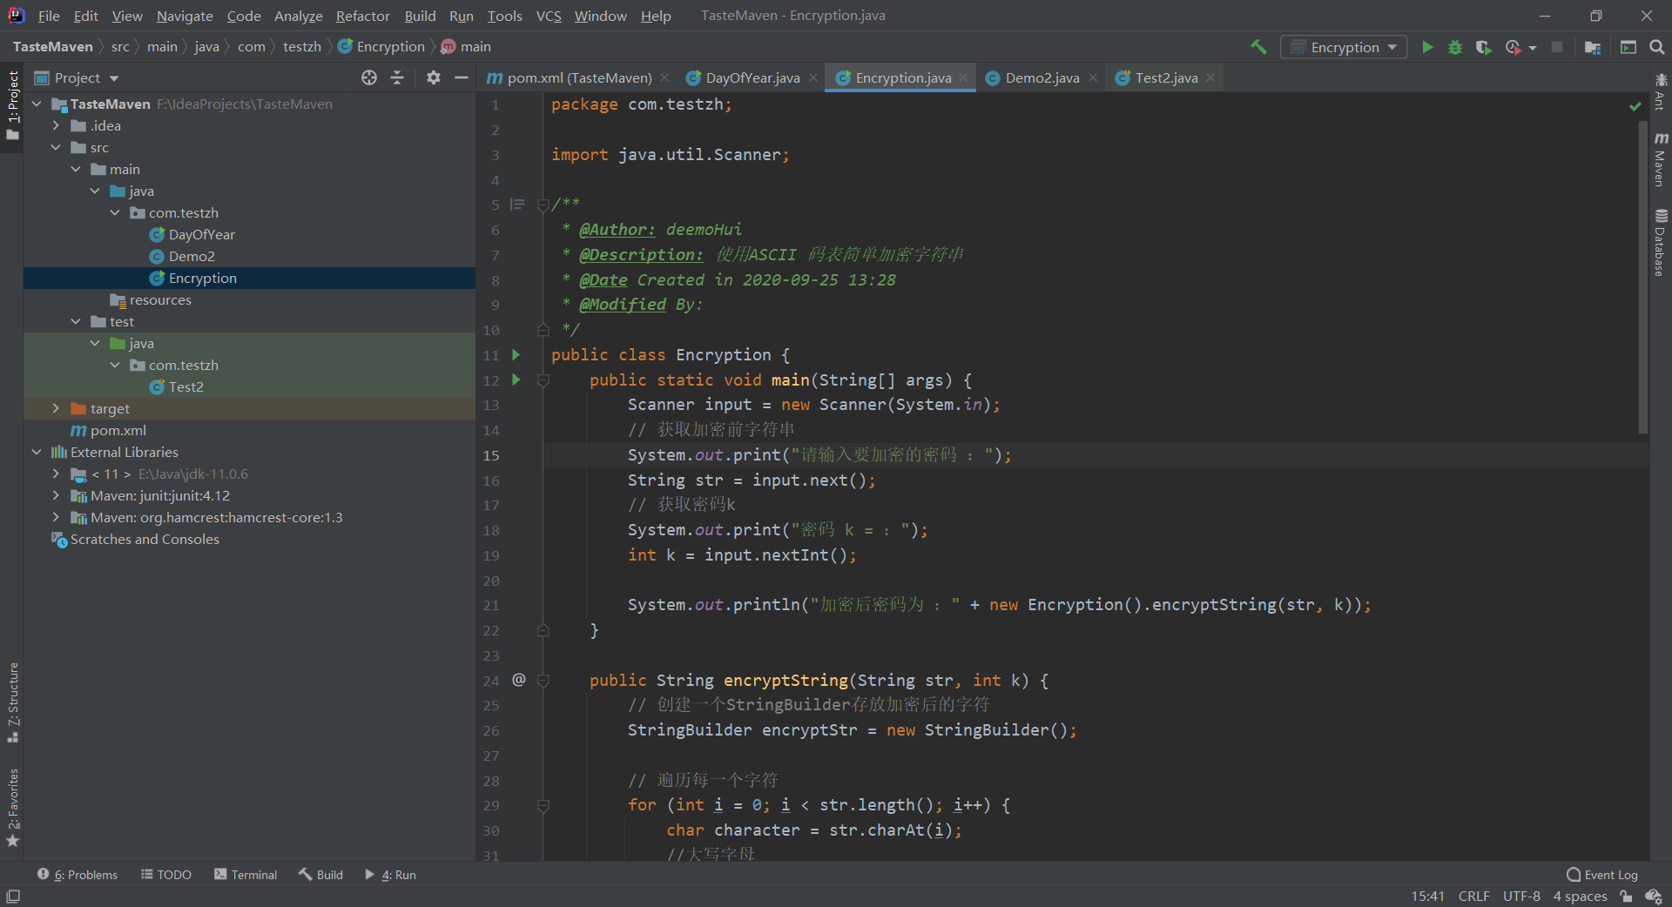Image resolution: width=1672 pixels, height=907 pixels.
Task: Click the run anything terminal-window icon
Action: [1628, 47]
